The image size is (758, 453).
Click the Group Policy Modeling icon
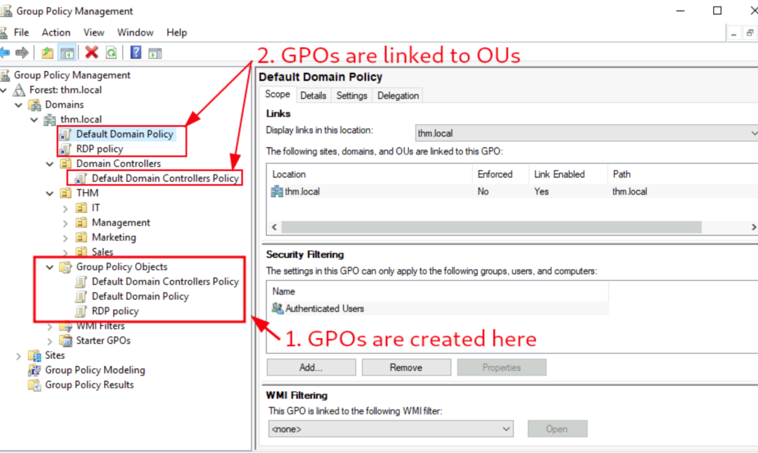[x=35, y=370]
